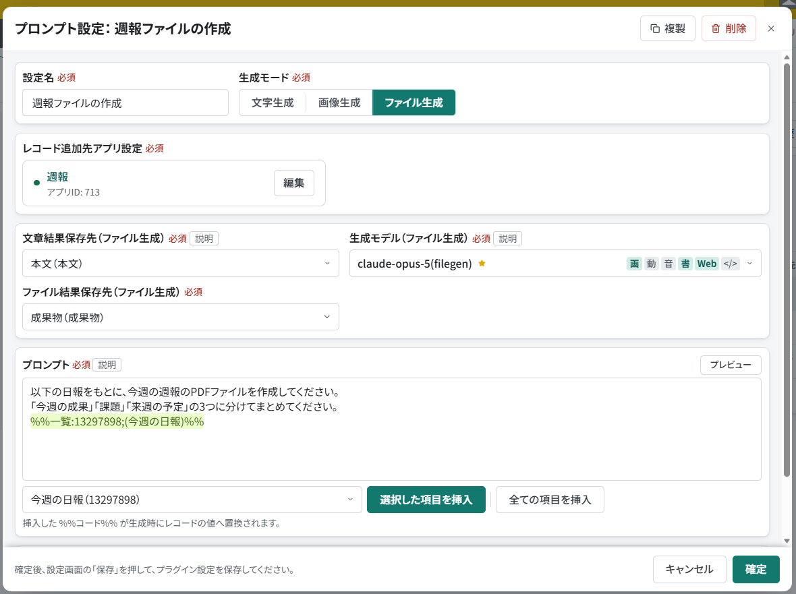Close the prompt settings dialog

click(x=771, y=28)
